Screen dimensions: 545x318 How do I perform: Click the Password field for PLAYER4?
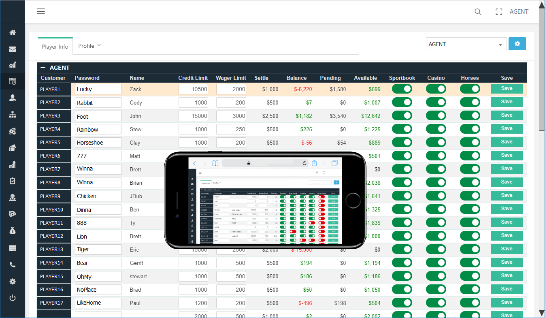click(98, 130)
